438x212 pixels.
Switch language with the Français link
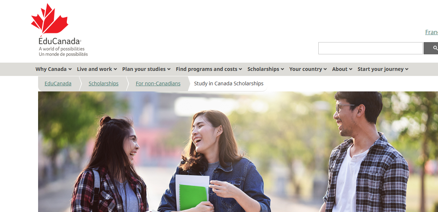point(432,32)
